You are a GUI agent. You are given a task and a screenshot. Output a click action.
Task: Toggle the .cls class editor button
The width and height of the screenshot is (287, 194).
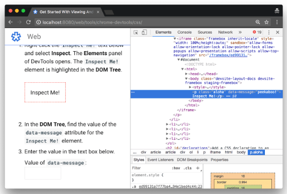(x=187, y=168)
